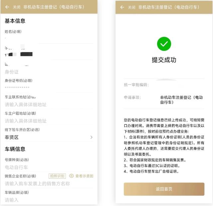Click the 销售企业名称 seller name input
Image resolution: width=213 pixels, height=206 pixels.
(x=49, y=184)
